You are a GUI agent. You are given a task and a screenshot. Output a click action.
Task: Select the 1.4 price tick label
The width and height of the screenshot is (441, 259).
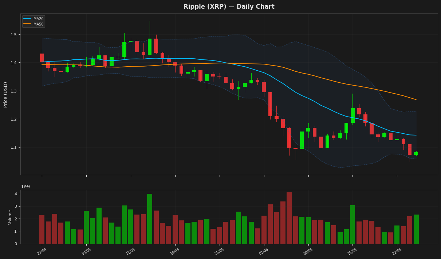coord(14,63)
